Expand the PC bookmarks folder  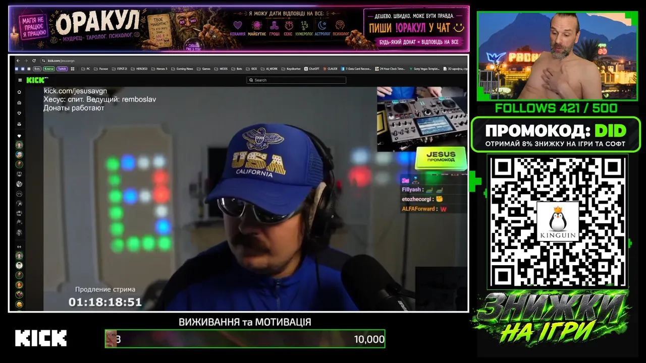[x=86, y=69]
